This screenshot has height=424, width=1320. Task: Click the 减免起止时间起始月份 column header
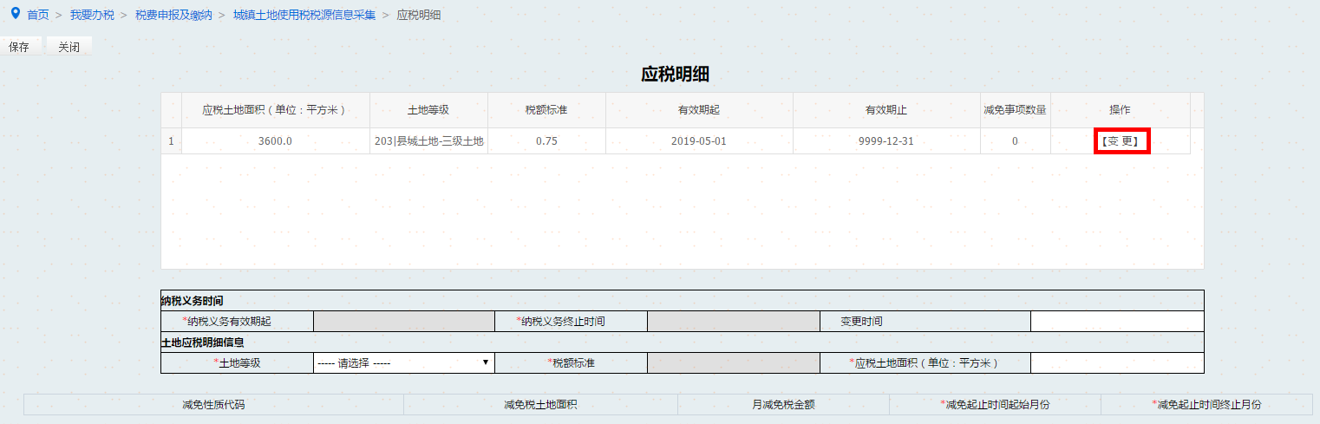click(x=995, y=405)
